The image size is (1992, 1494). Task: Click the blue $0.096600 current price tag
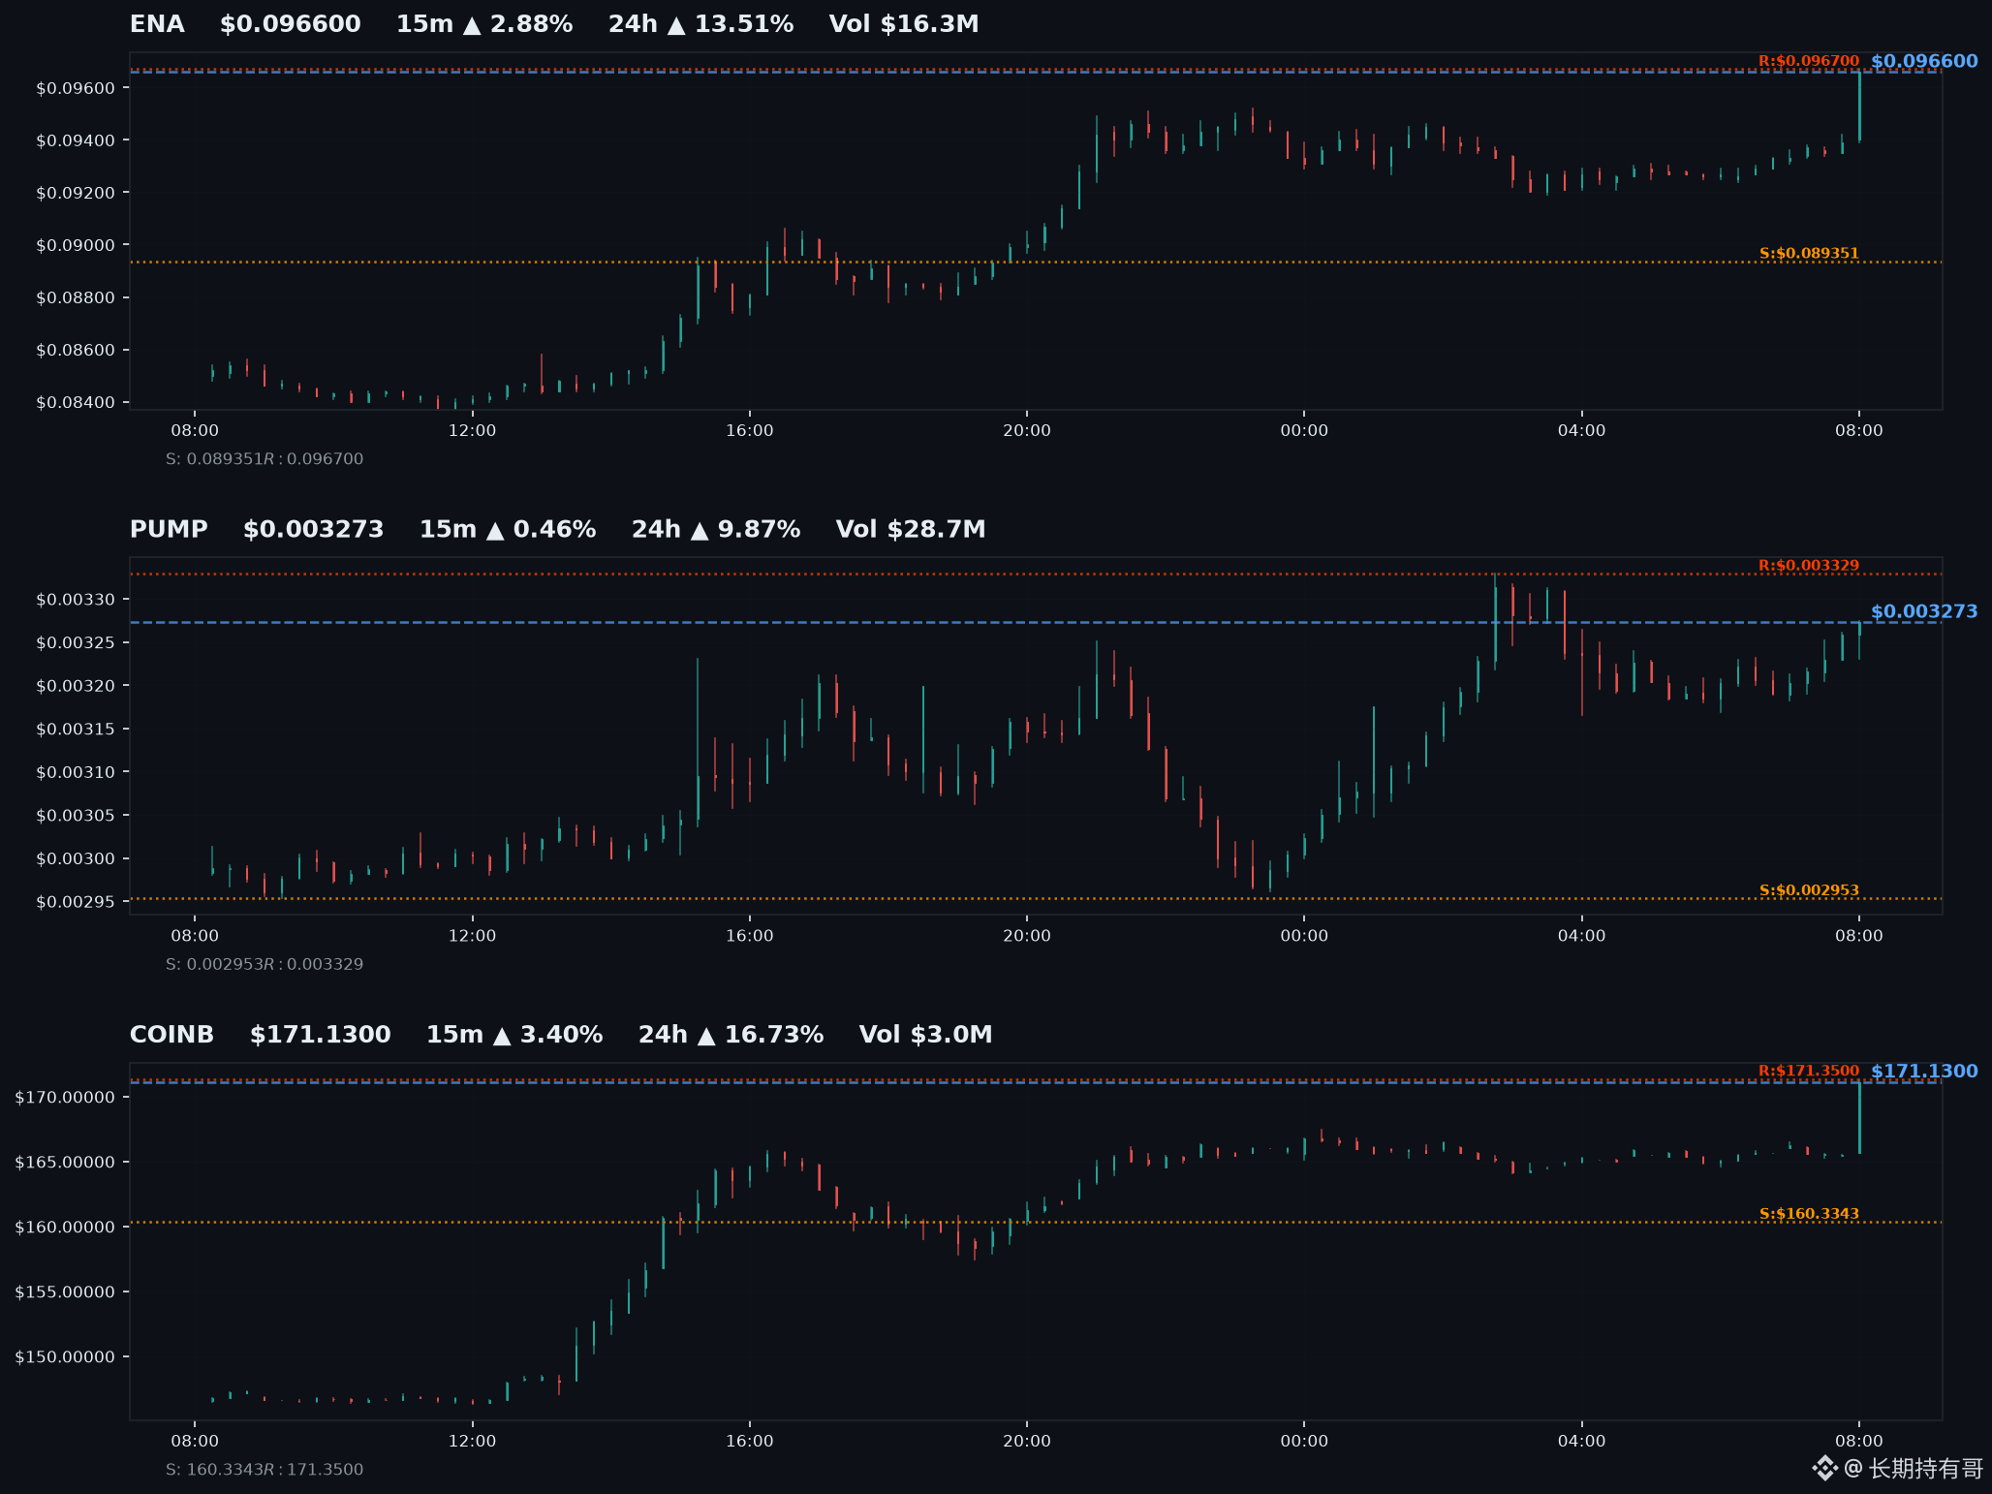click(1924, 61)
